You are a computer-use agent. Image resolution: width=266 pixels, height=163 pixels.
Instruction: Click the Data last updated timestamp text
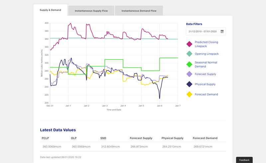(x=61, y=157)
